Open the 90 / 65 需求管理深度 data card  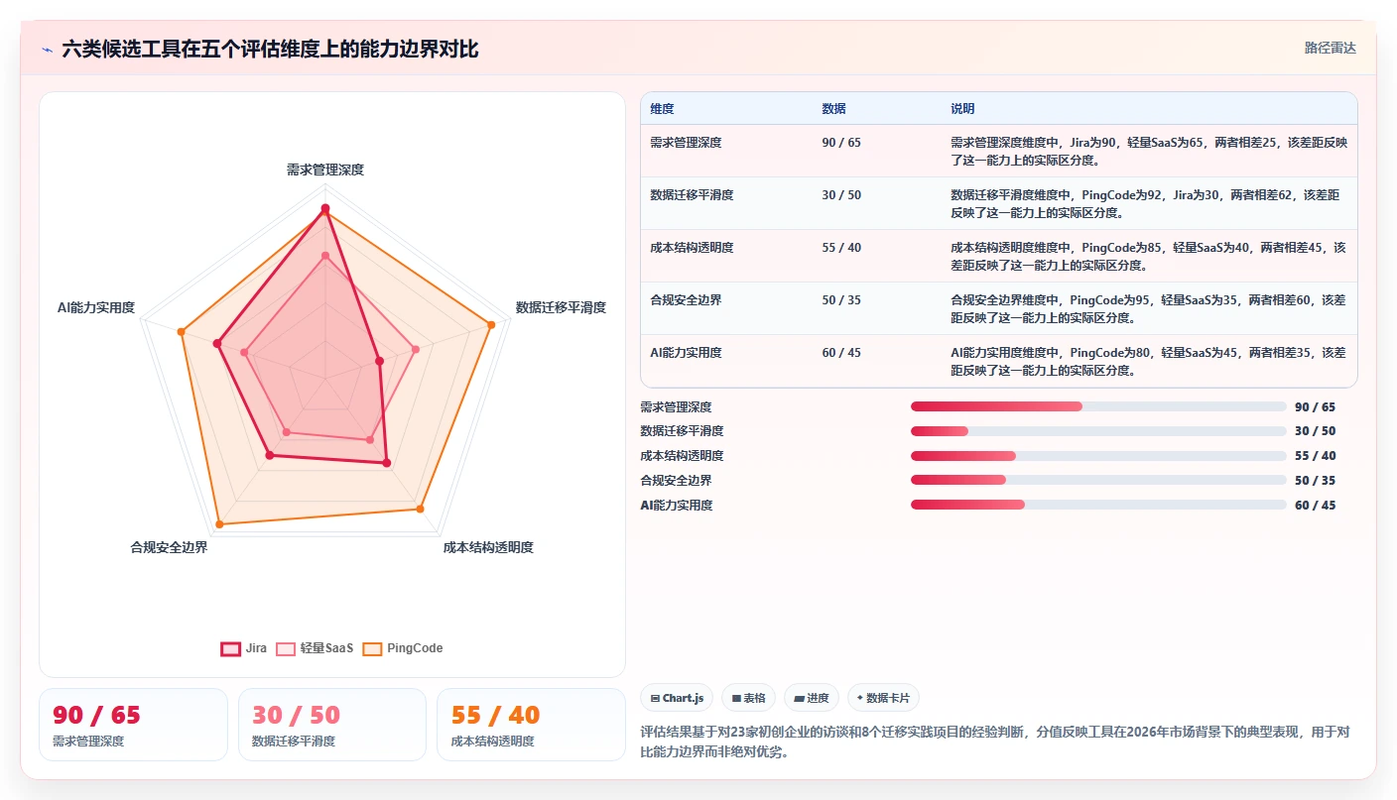(133, 725)
